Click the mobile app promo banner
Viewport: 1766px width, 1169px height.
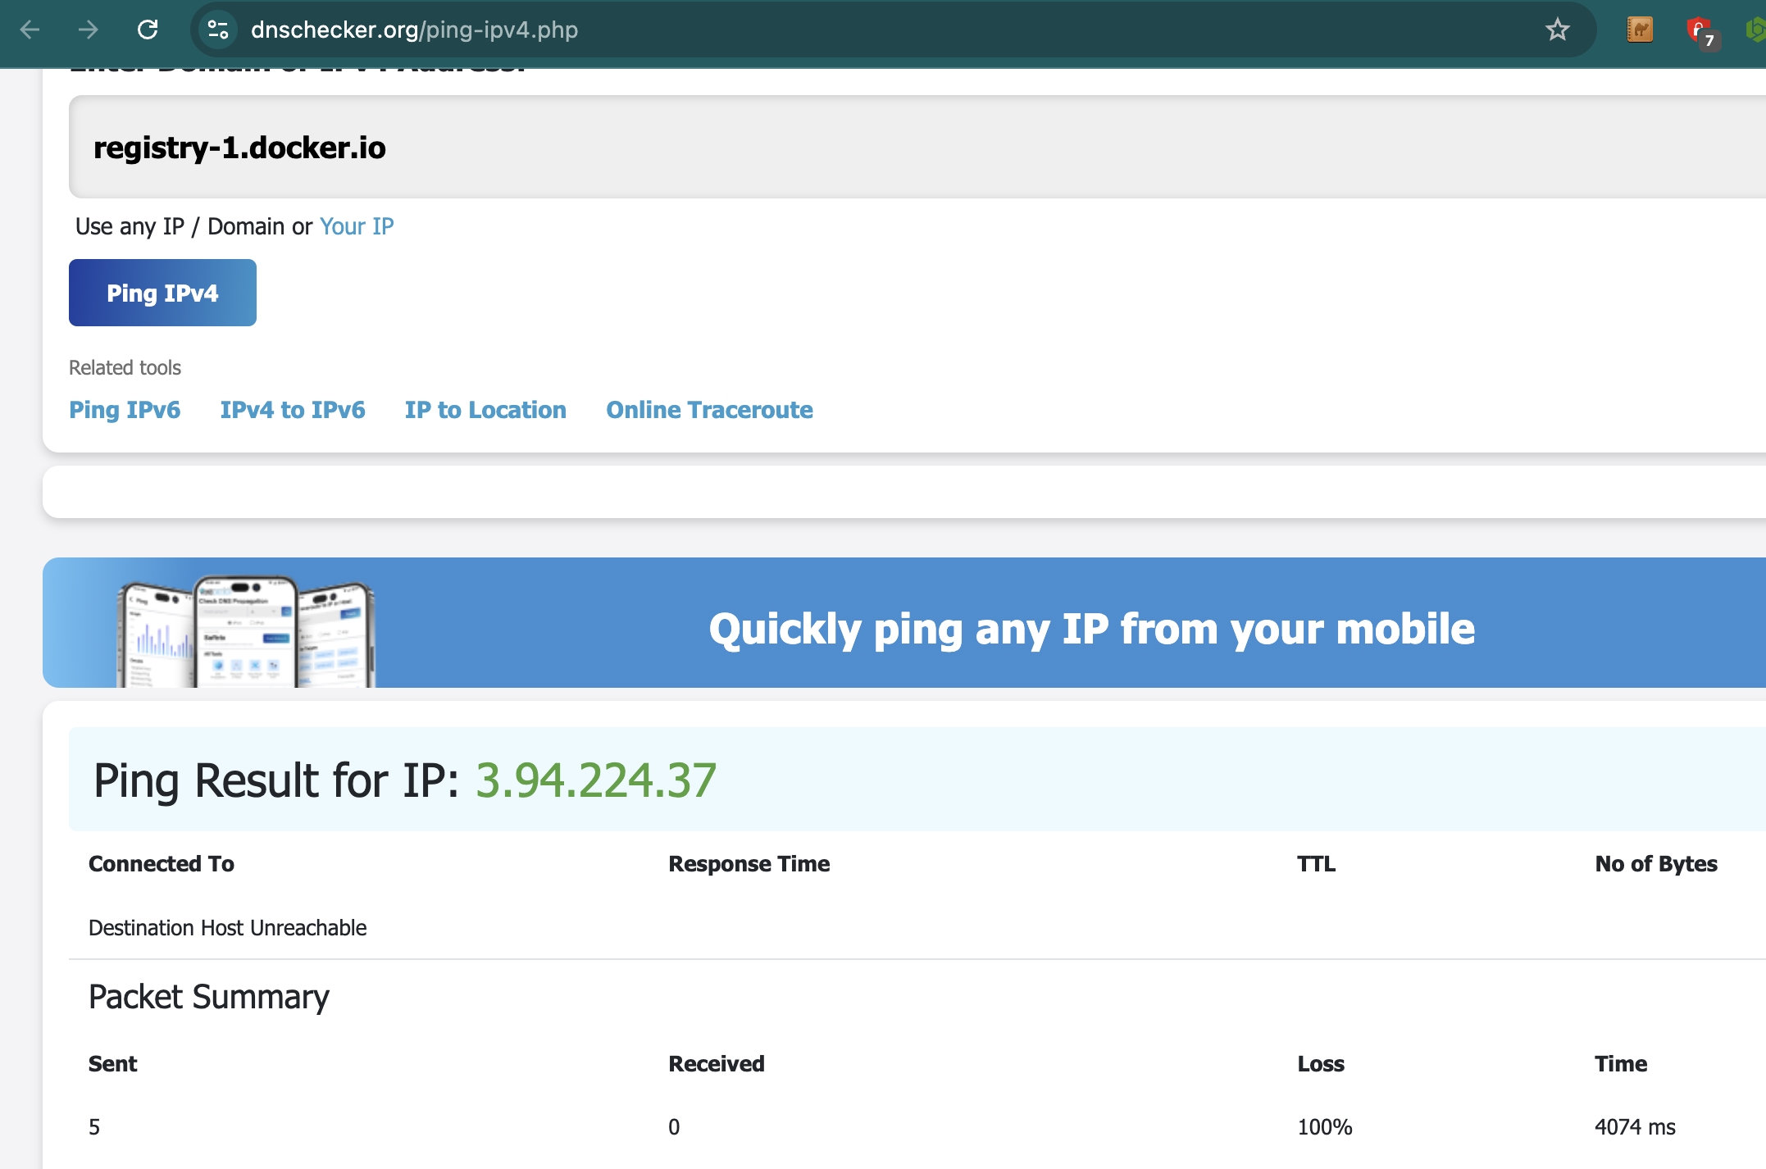1090,630
